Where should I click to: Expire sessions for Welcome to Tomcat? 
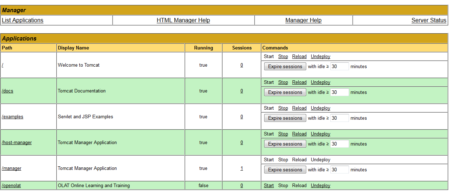285,67
